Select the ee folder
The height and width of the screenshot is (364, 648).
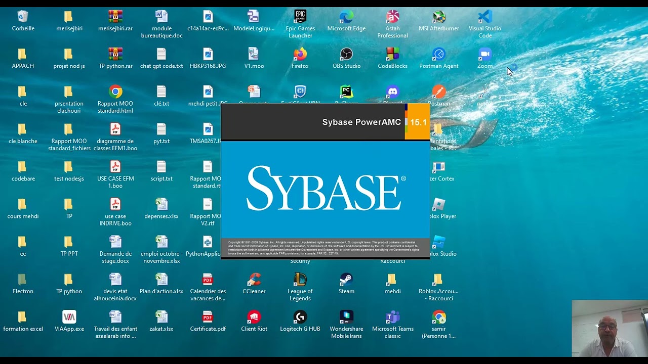click(23, 246)
